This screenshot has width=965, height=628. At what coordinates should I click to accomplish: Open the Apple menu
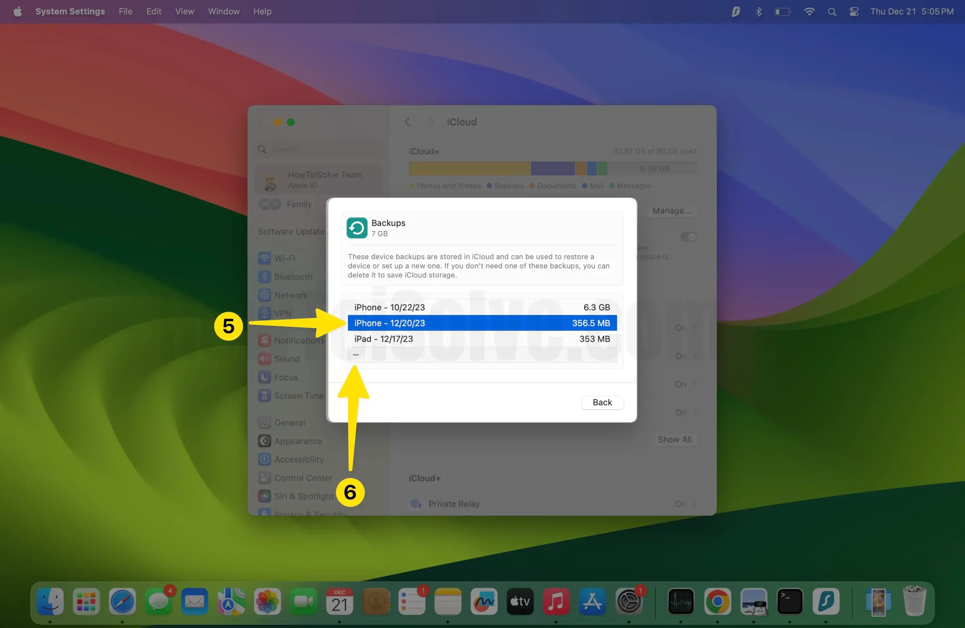(17, 11)
